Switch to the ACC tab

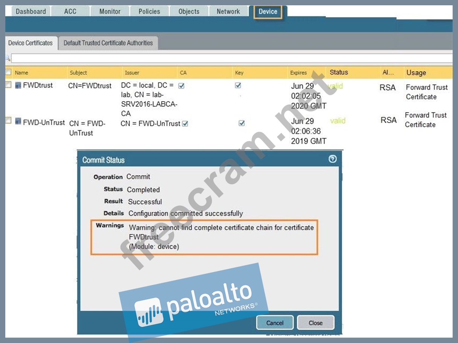(x=70, y=12)
